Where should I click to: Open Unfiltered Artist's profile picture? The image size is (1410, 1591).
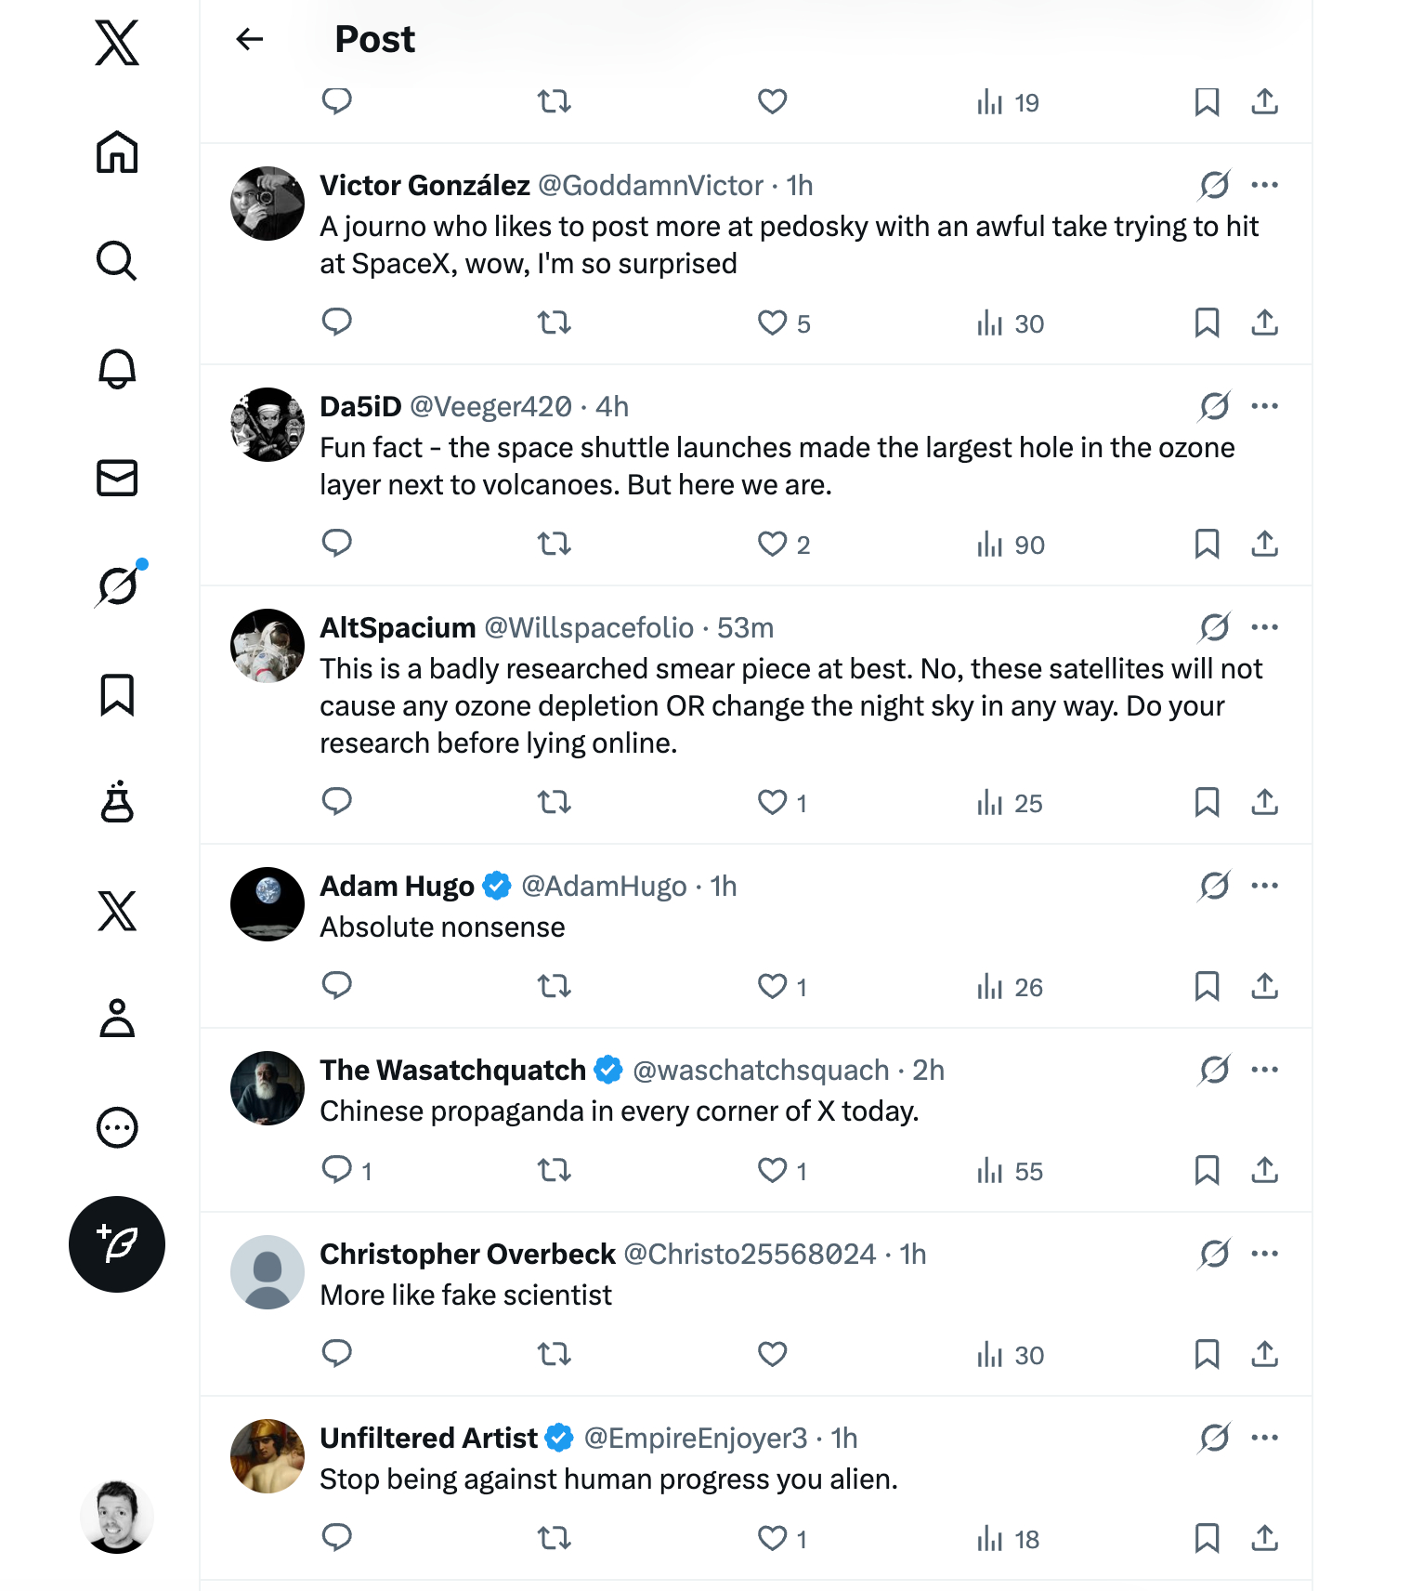pyautogui.click(x=268, y=1456)
